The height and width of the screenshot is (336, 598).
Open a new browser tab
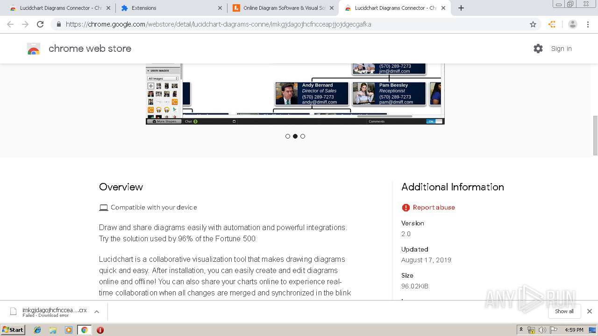[461, 8]
